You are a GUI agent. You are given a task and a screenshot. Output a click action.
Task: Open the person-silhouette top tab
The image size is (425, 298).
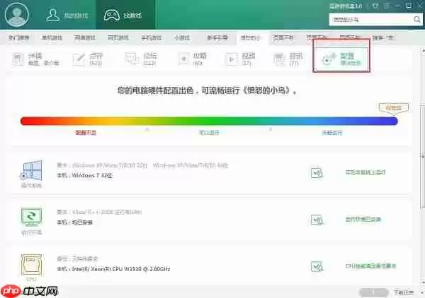pyautogui.click(x=67, y=15)
